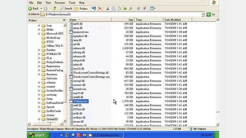This screenshot has width=246, height=138.
Task: Open the File menu
Action: (31, 3)
